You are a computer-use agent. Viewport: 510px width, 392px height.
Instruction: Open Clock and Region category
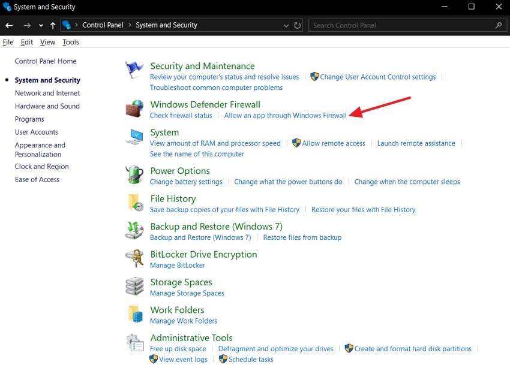point(41,167)
